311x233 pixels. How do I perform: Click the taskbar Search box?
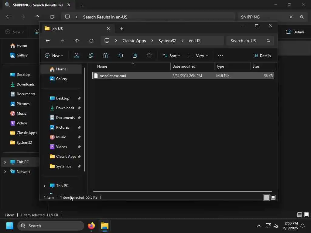click(51, 226)
